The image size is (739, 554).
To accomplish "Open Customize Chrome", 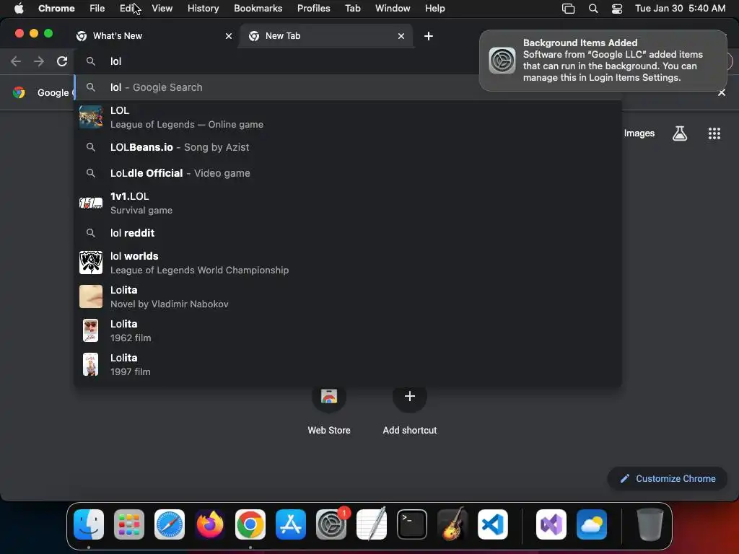I will (x=668, y=479).
